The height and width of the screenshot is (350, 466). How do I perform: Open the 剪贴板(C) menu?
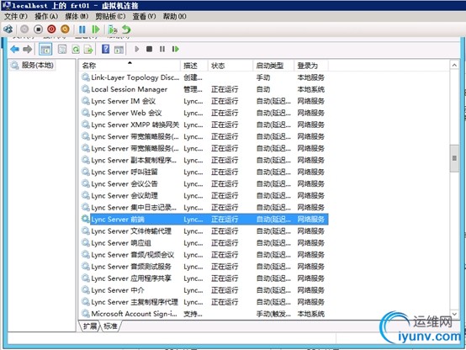tap(110, 16)
